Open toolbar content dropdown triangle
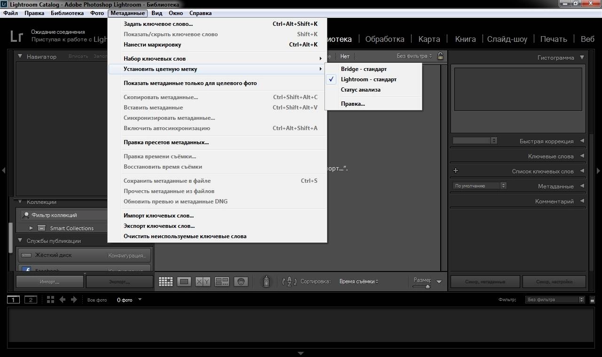 pyautogui.click(x=439, y=282)
